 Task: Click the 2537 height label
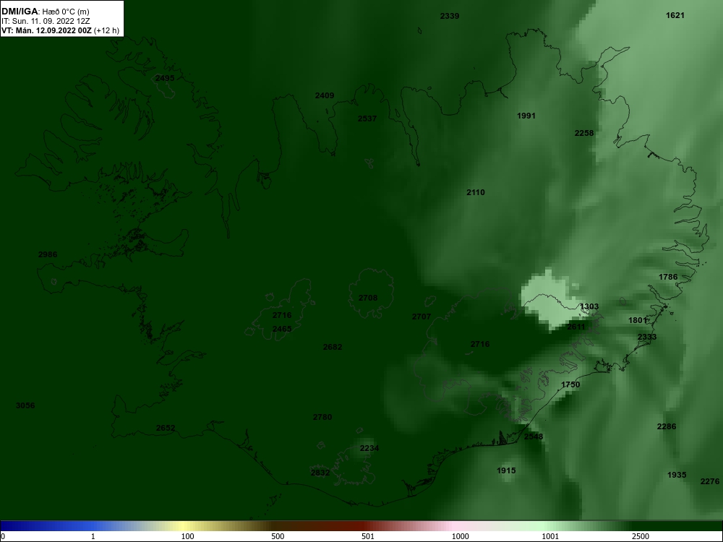[x=367, y=119]
